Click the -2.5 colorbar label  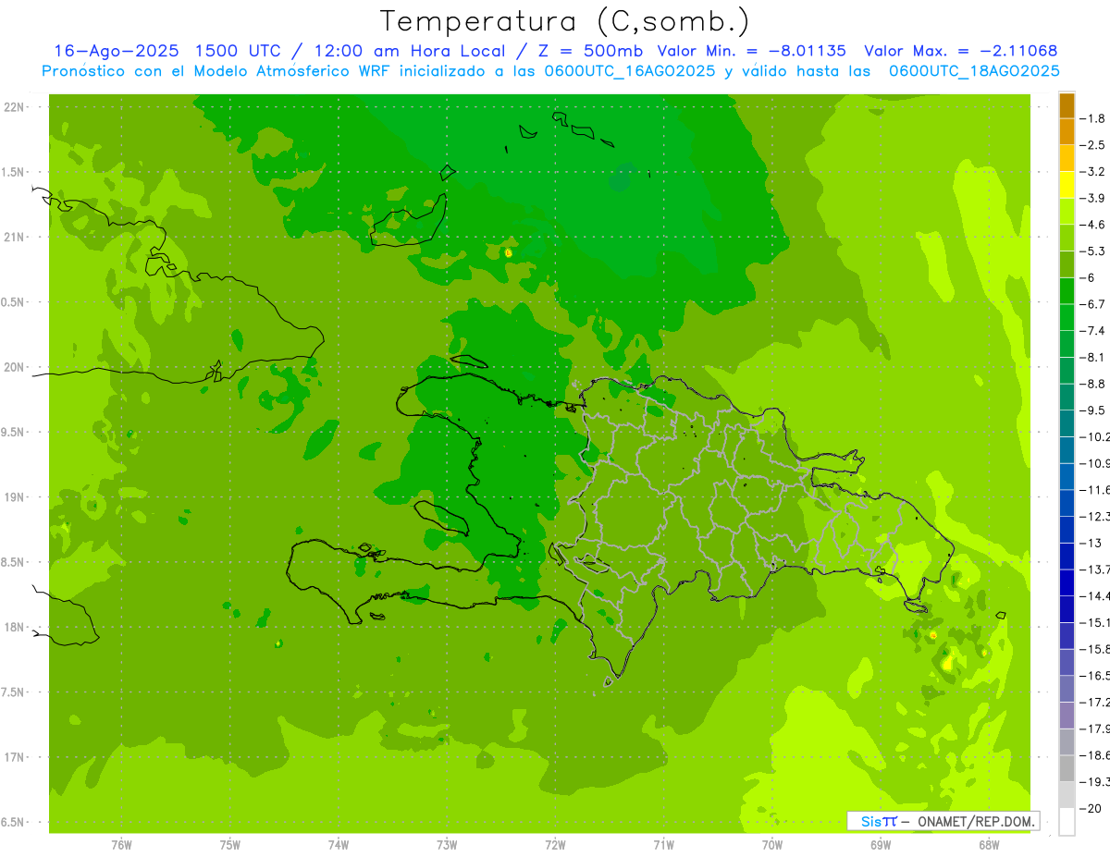(1092, 145)
